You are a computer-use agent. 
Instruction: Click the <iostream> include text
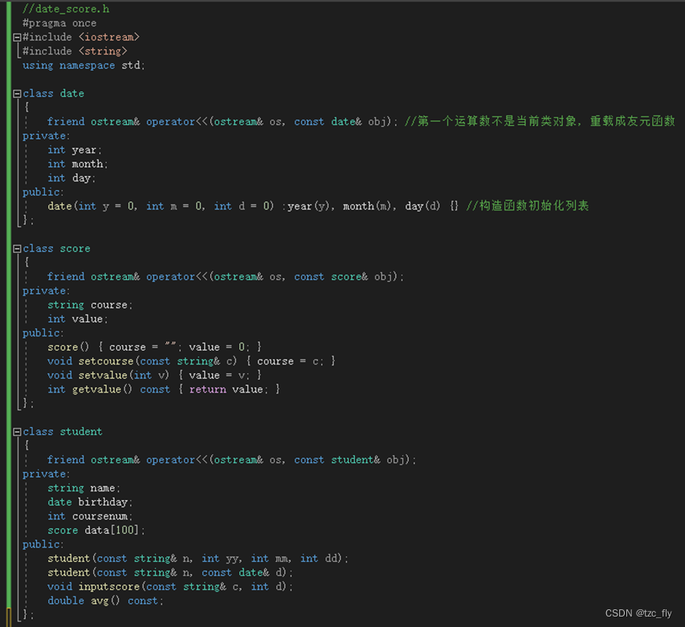[x=109, y=37]
